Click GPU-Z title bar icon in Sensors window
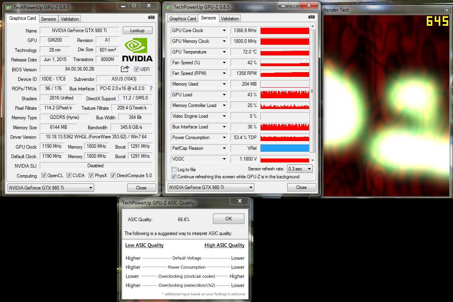This screenshot has width=453, height=302. tap(169, 7)
